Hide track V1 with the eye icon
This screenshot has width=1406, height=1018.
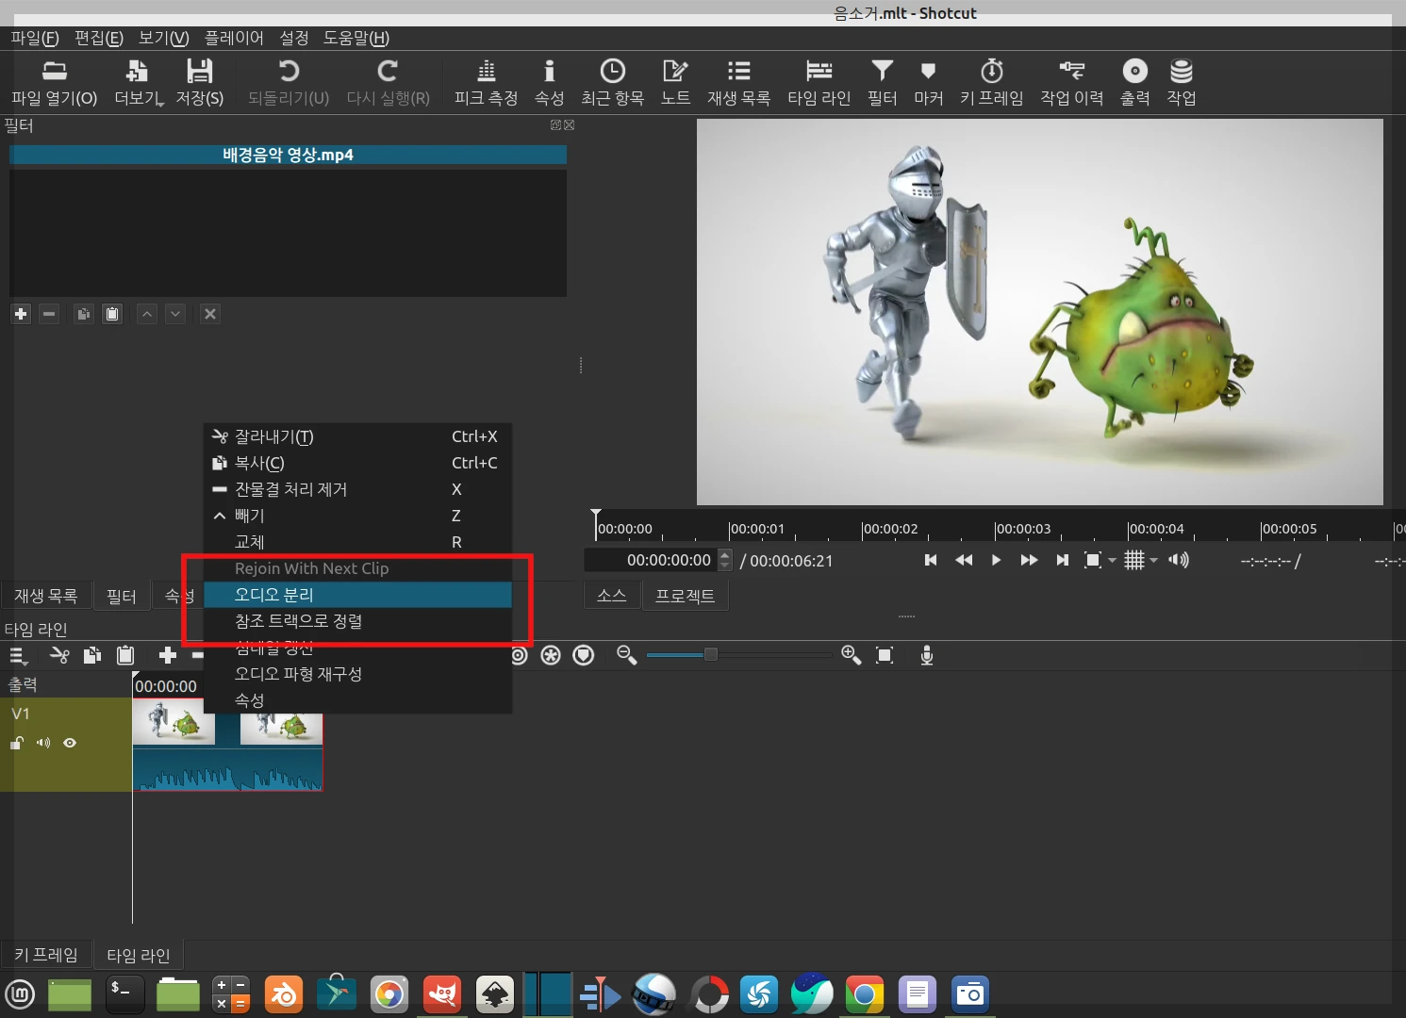(70, 743)
